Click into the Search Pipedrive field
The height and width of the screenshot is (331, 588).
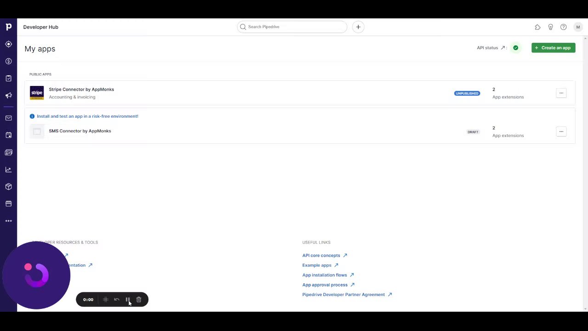click(x=292, y=27)
